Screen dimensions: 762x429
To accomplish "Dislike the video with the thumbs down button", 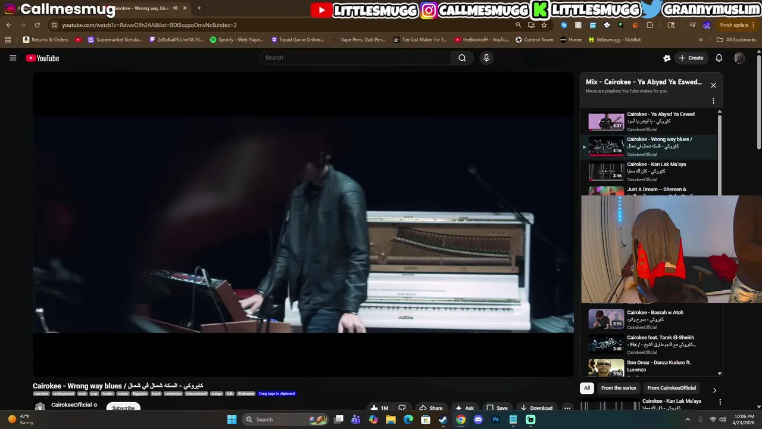I will click(x=402, y=408).
